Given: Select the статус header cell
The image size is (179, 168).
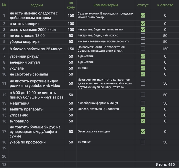Looking at the screenshot, I should 143,5.
